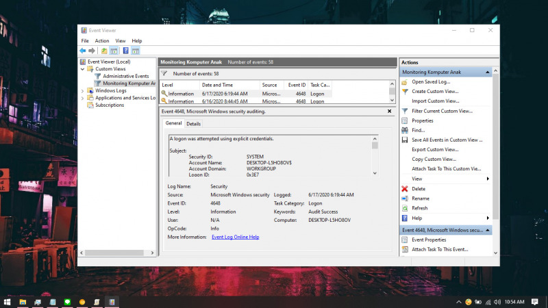Screen dimensions: 548x308
Task: Click the event list scroll down arrow
Action: (392, 100)
